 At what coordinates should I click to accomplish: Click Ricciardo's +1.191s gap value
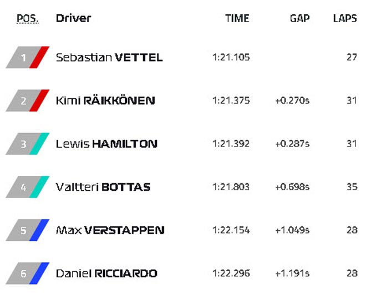point(292,273)
